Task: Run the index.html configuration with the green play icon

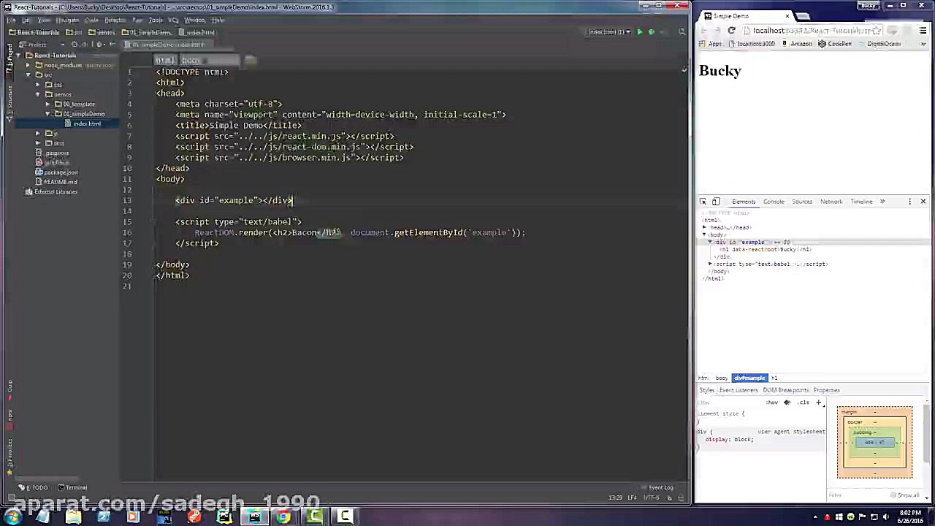Action: click(x=640, y=31)
